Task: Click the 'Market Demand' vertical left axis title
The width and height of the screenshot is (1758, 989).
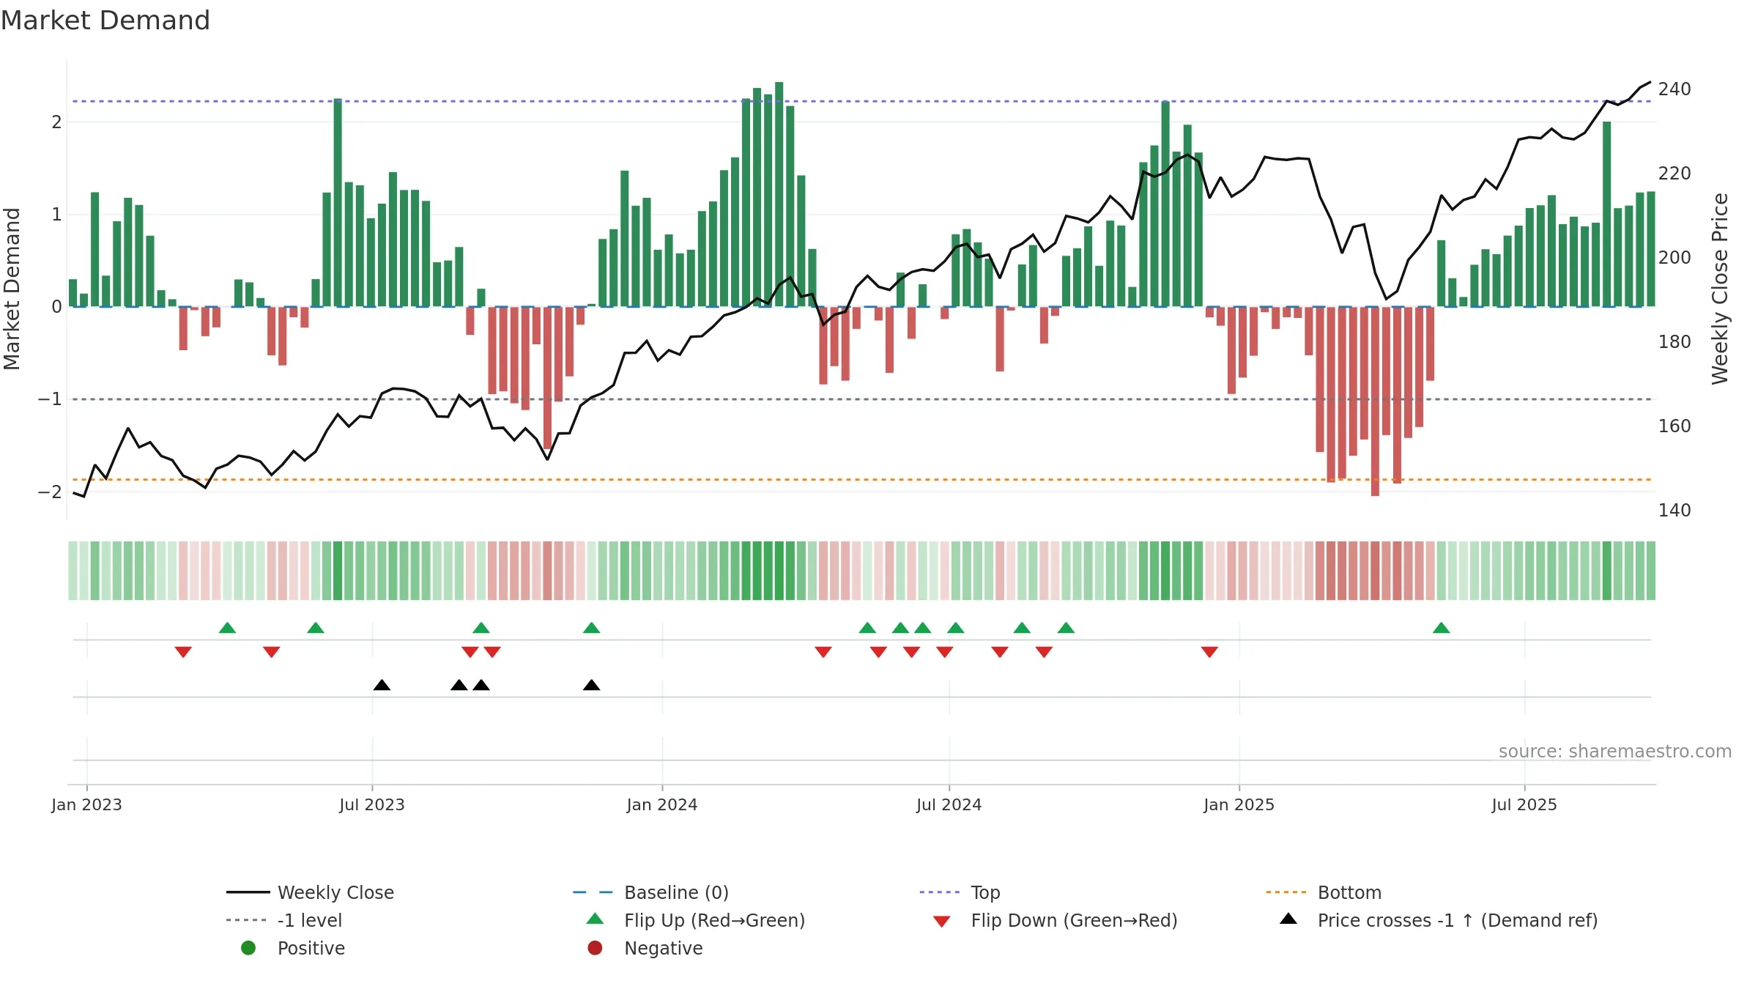Action: tap(12, 289)
